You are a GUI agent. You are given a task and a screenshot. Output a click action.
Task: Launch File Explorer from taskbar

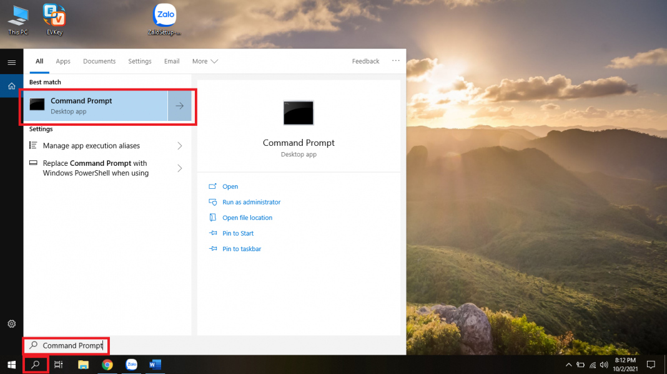point(83,365)
